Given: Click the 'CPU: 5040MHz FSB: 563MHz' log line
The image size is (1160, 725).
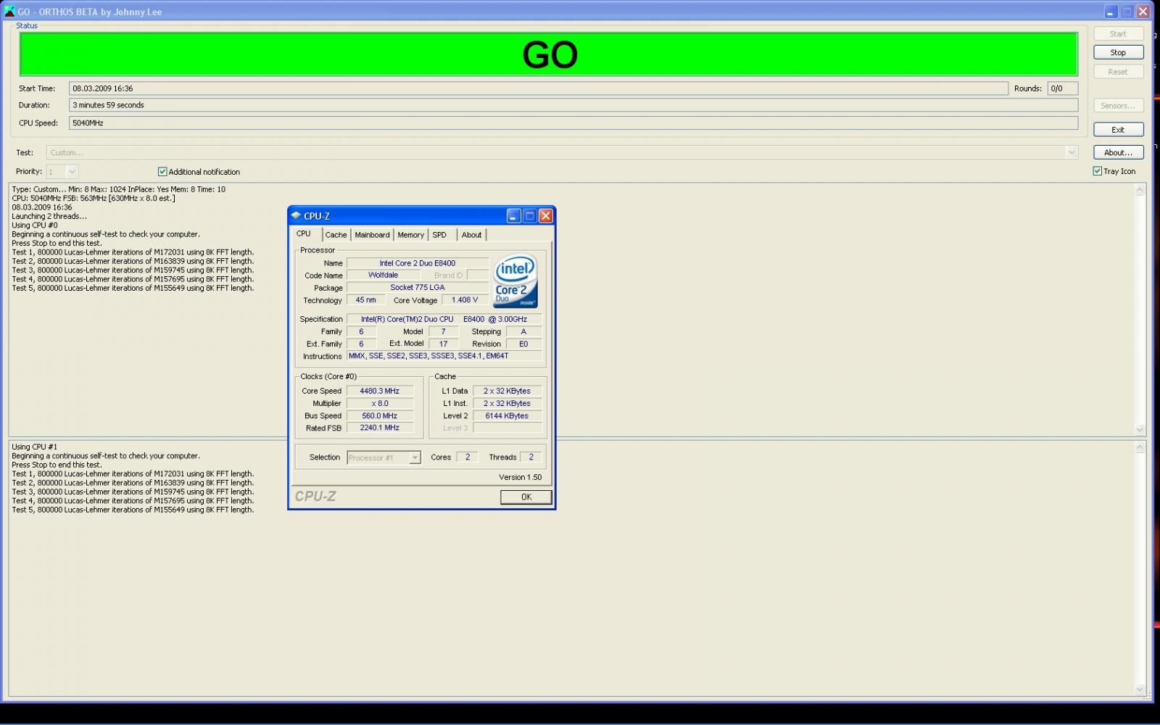Looking at the screenshot, I should pyautogui.click(x=94, y=198).
